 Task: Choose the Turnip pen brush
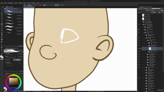[x=13, y=21]
